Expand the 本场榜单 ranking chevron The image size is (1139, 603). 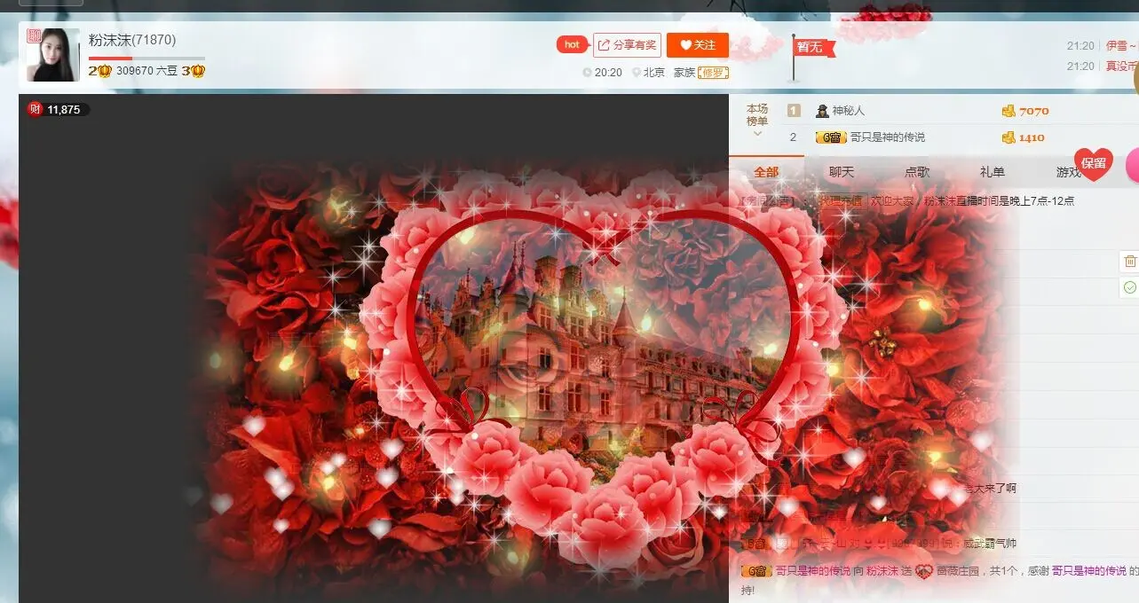757,134
